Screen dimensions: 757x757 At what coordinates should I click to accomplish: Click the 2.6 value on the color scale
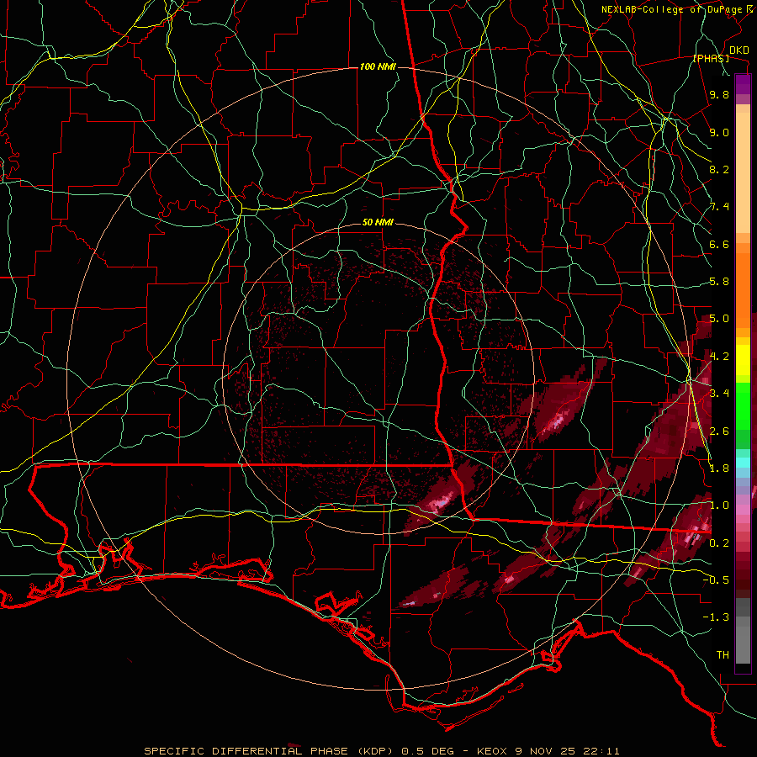pos(719,431)
